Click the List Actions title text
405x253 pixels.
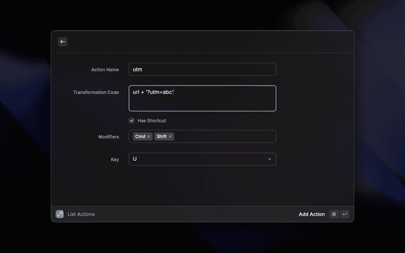coord(81,214)
